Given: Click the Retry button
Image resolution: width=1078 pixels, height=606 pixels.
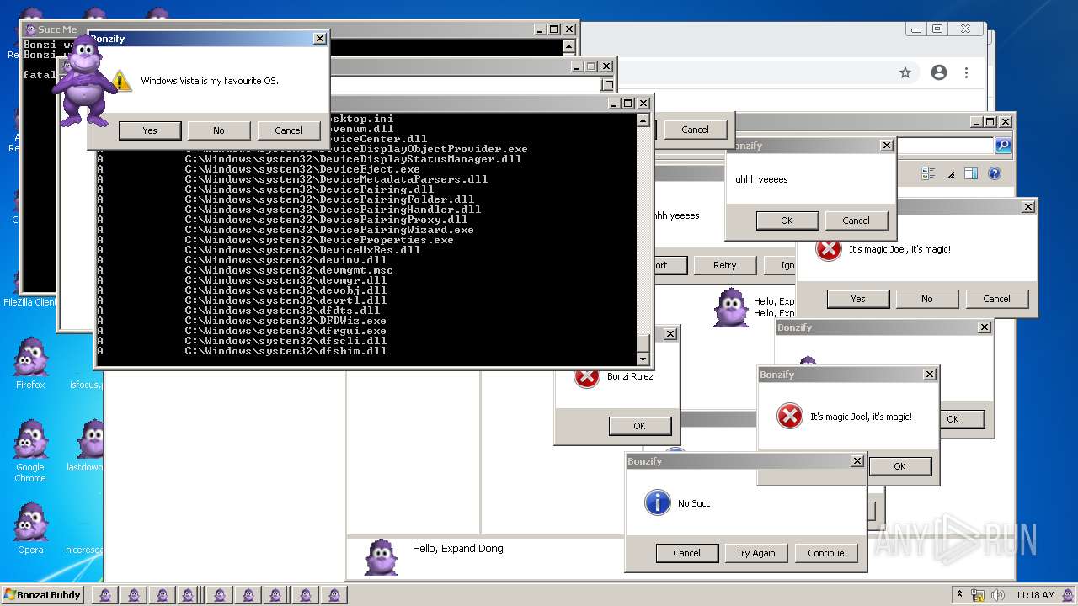Looking at the screenshot, I should coord(724,265).
